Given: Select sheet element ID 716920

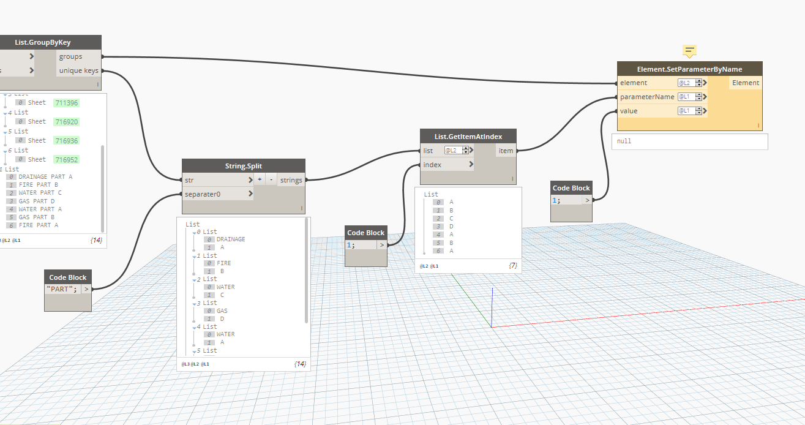Looking at the screenshot, I should (66, 122).
